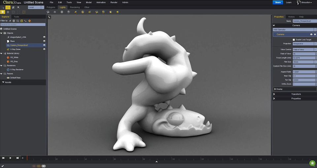Activate the highlighted yellow move tool
Image resolution: width=317 pixels, height=168 pixels.
tap(8, 8)
